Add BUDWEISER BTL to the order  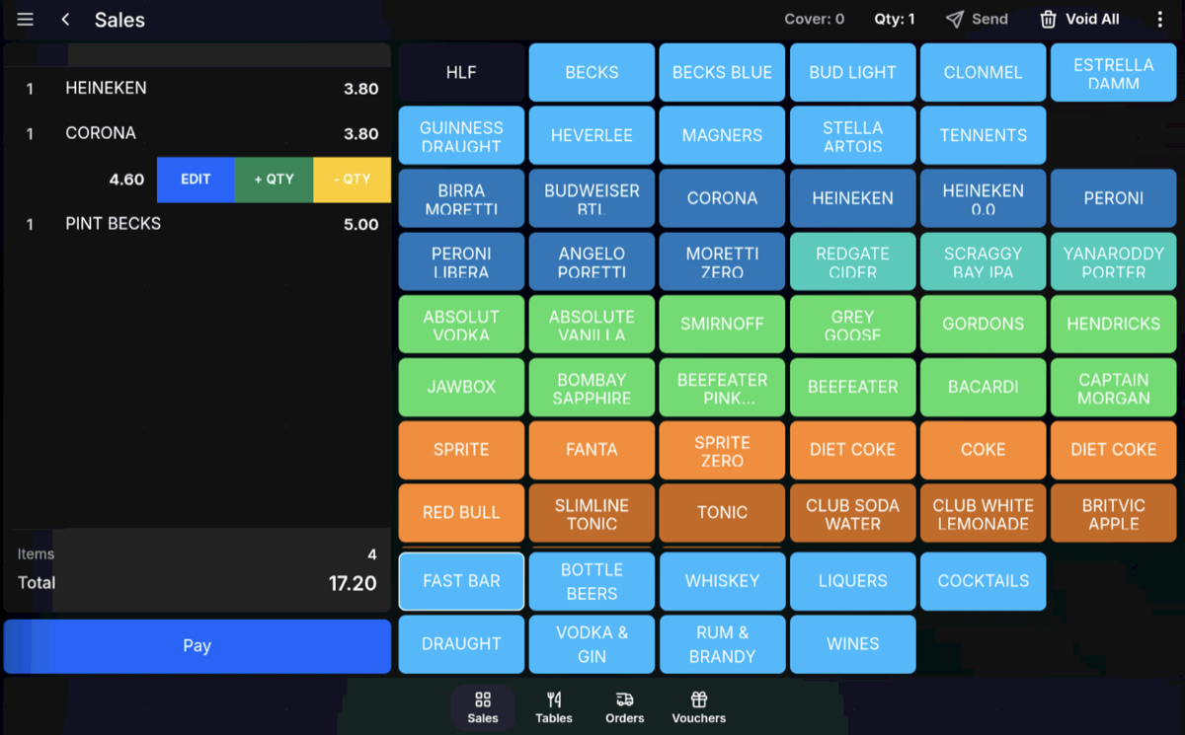(x=592, y=198)
